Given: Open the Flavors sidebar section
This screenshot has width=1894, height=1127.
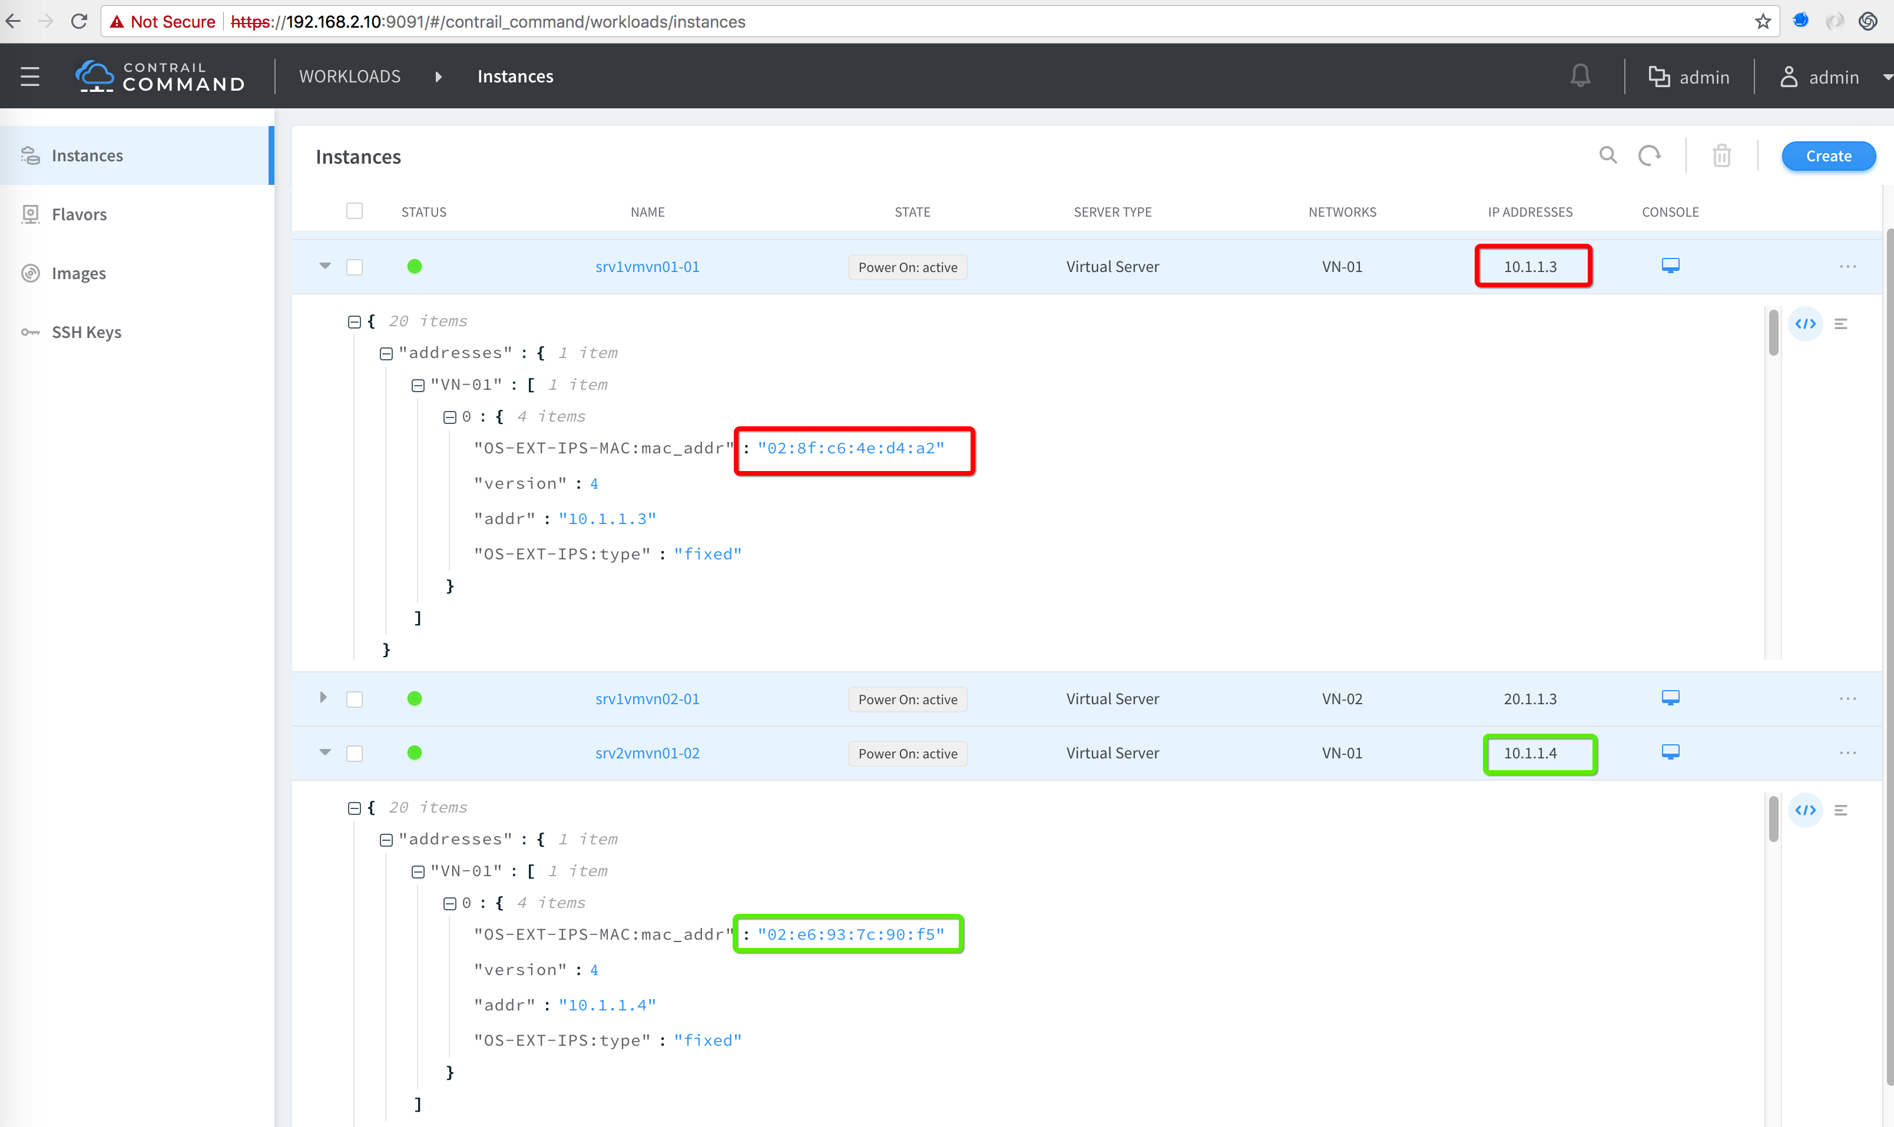Looking at the screenshot, I should [x=79, y=214].
